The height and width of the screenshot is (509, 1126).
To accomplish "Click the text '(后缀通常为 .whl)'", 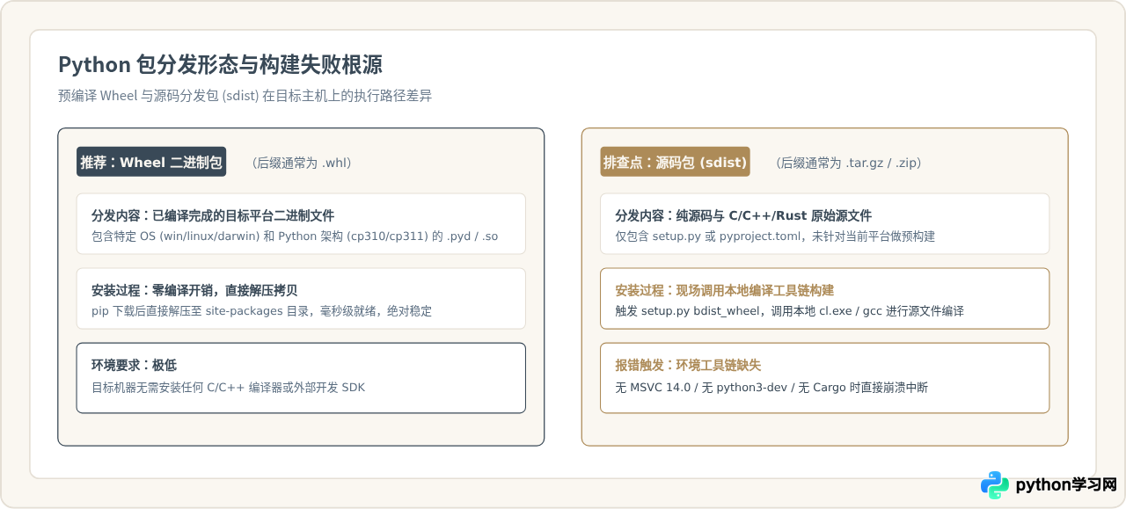I will 302,163.
